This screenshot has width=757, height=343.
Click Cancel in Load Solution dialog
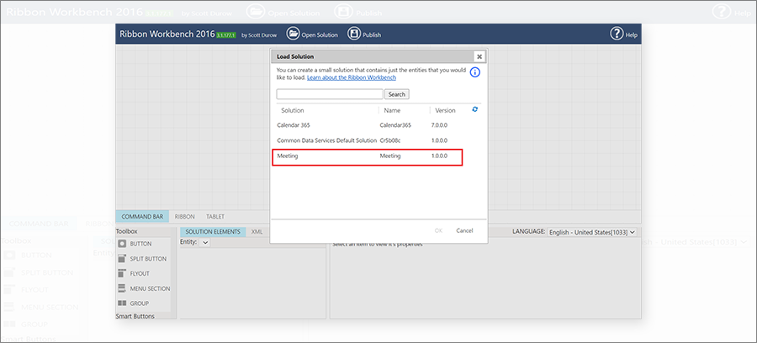click(x=464, y=230)
